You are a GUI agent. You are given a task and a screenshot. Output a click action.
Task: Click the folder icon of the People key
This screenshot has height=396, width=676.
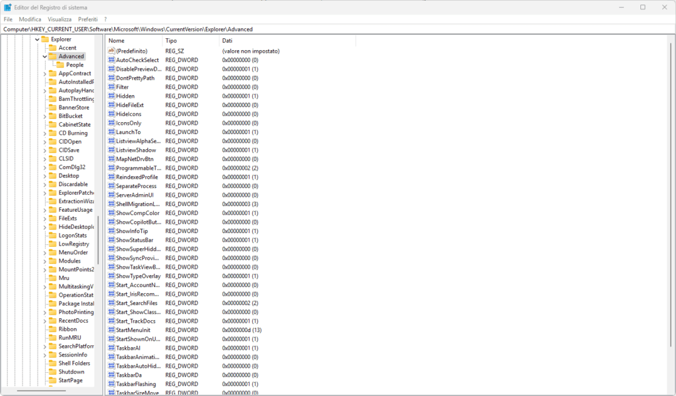(60, 65)
